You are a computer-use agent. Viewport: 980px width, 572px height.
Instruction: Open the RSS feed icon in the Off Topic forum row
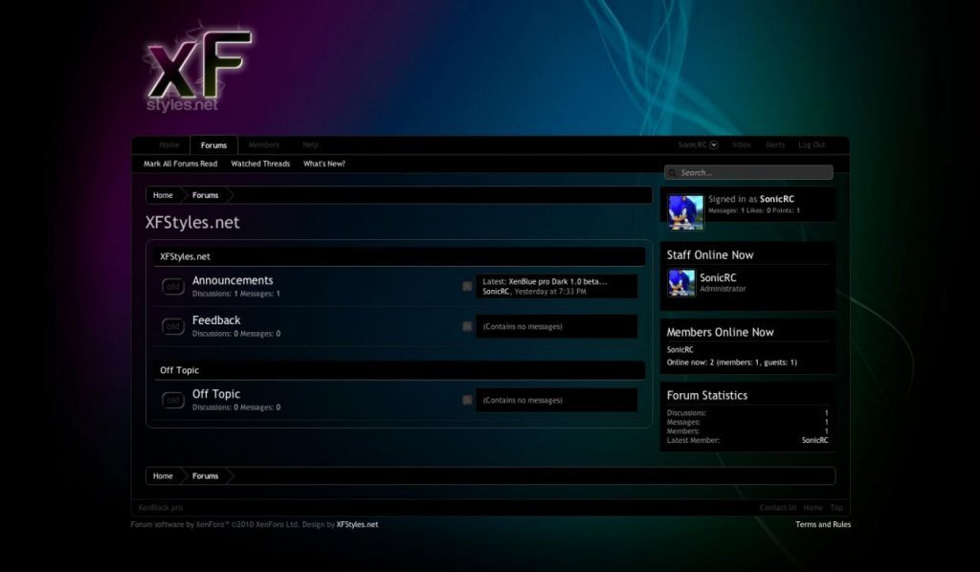click(x=467, y=400)
